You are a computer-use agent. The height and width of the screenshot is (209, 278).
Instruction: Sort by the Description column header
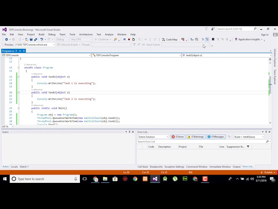point(168,147)
